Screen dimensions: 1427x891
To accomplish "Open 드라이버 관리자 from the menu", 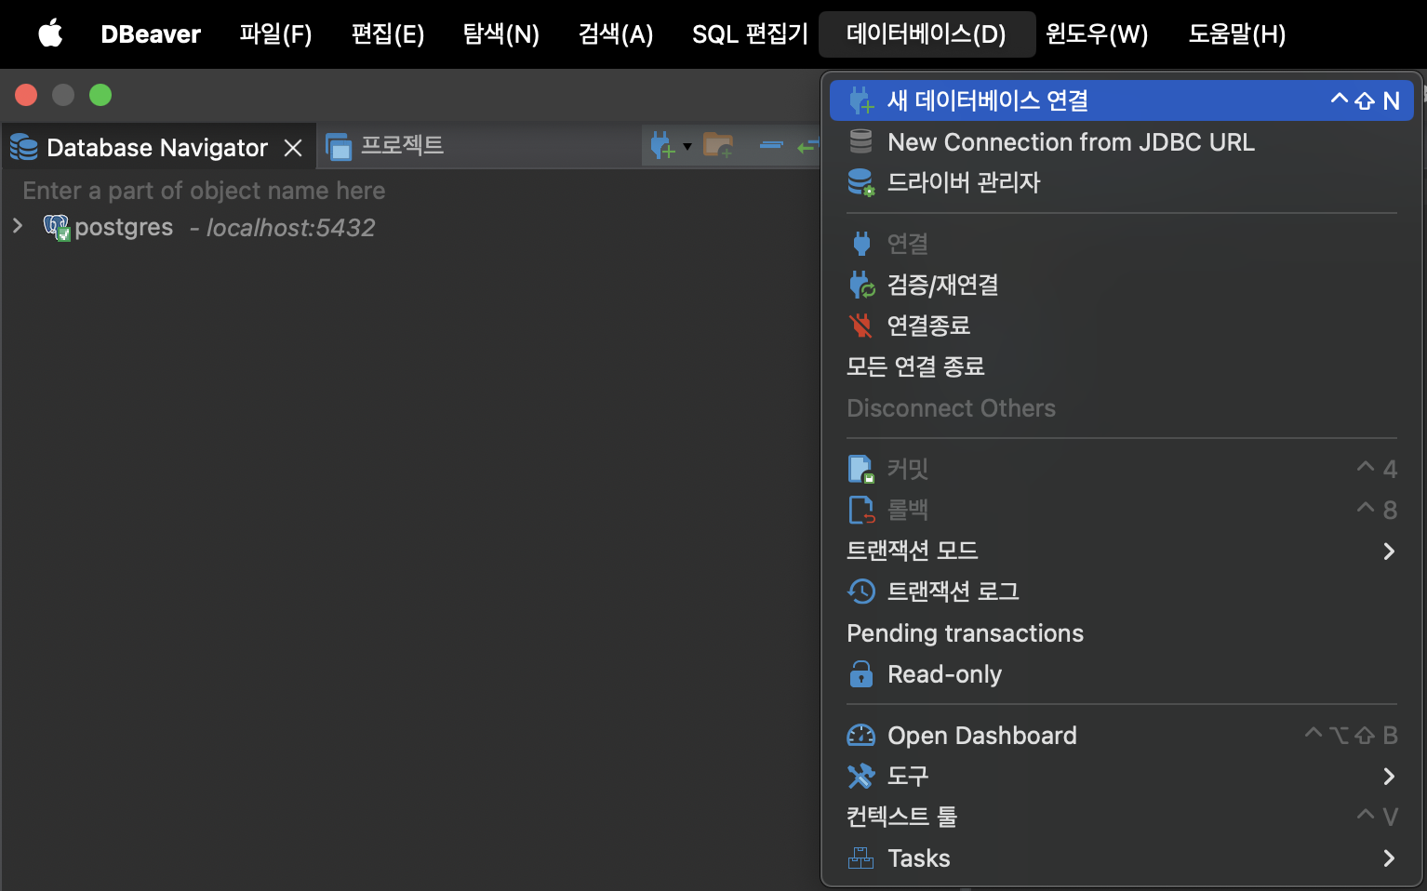I will 1121,182.
